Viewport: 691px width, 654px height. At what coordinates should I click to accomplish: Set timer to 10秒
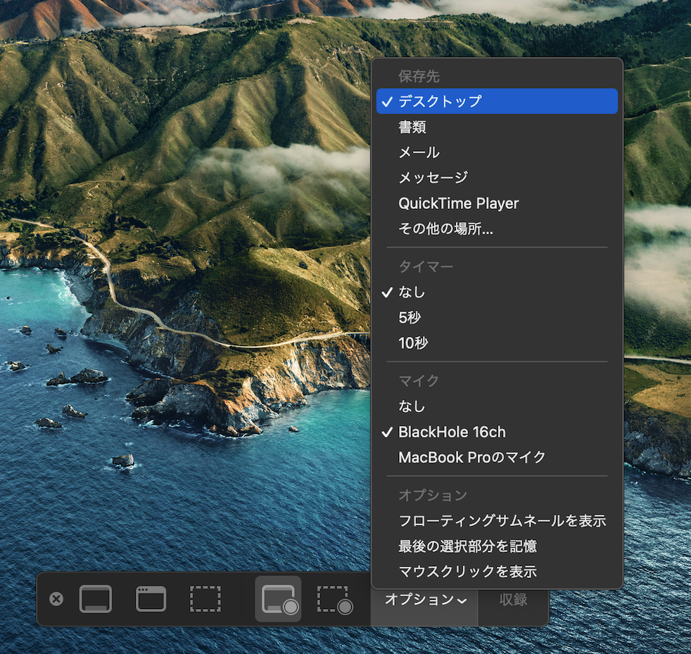[413, 343]
